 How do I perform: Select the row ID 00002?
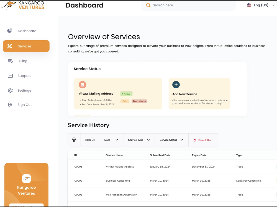click(x=78, y=181)
